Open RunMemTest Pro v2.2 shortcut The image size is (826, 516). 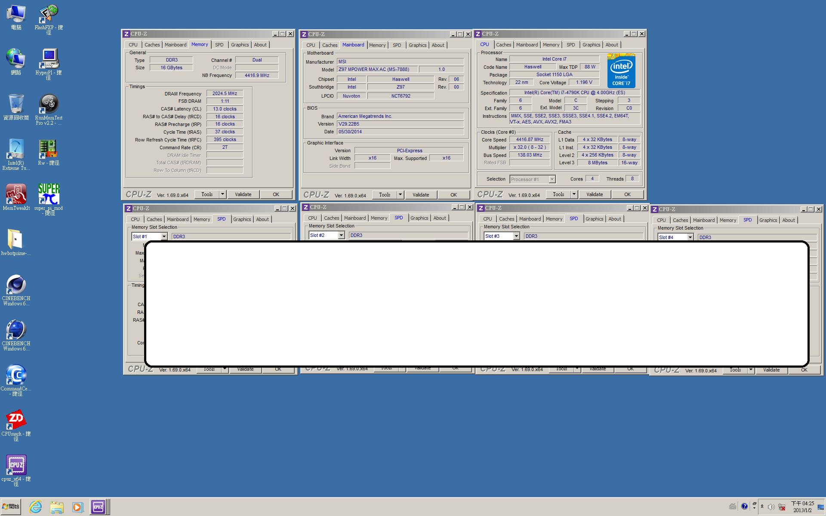click(x=49, y=103)
